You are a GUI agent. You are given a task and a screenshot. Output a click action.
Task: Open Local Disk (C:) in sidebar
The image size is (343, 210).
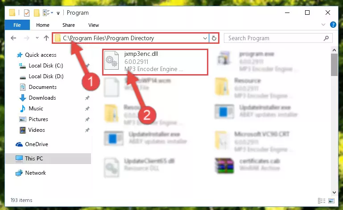46,66
